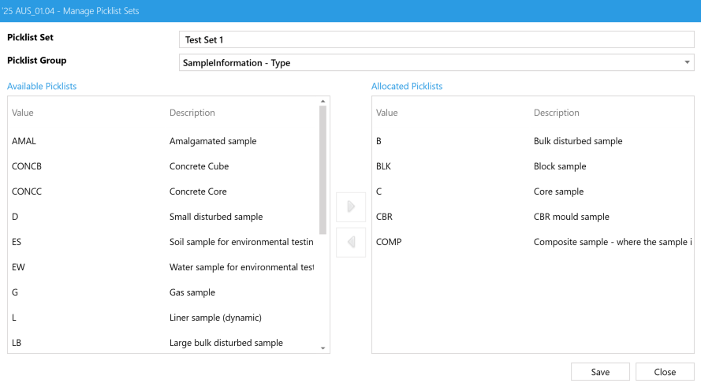
Task: Select the LB Large bulk disturbed sample
Action: (x=162, y=344)
